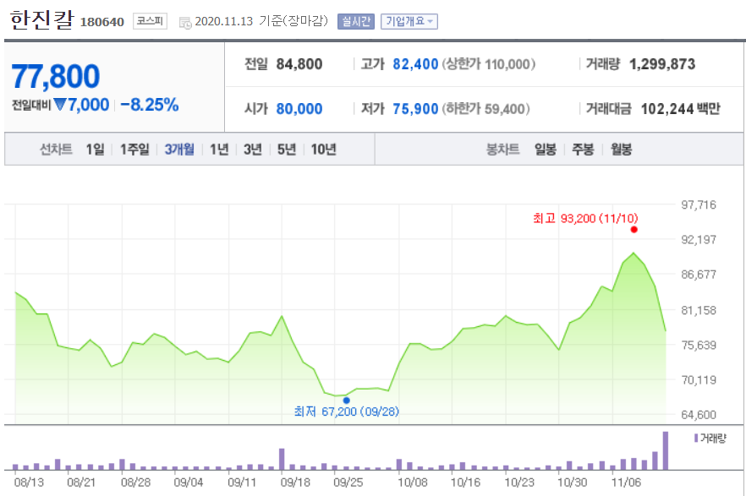Select the 3개월 line chart tab

tap(179, 150)
